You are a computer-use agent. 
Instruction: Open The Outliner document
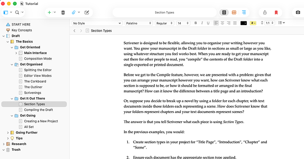(x=33, y=87)
